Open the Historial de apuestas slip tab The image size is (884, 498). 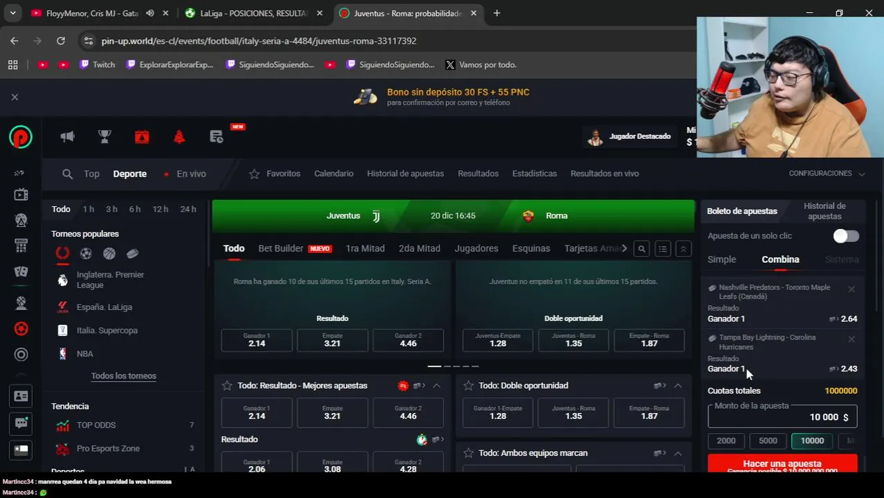point(825,211)
